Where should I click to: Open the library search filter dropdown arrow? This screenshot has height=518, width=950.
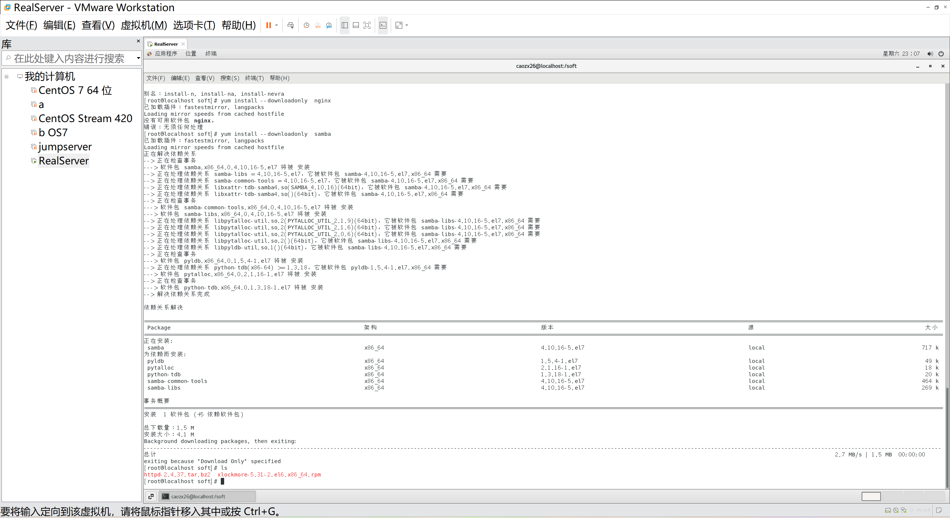pyautogui.click(x=138, y=58)
